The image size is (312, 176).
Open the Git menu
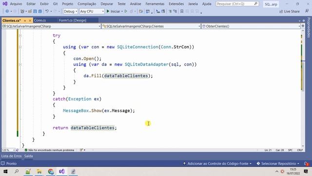coord(55,4)
